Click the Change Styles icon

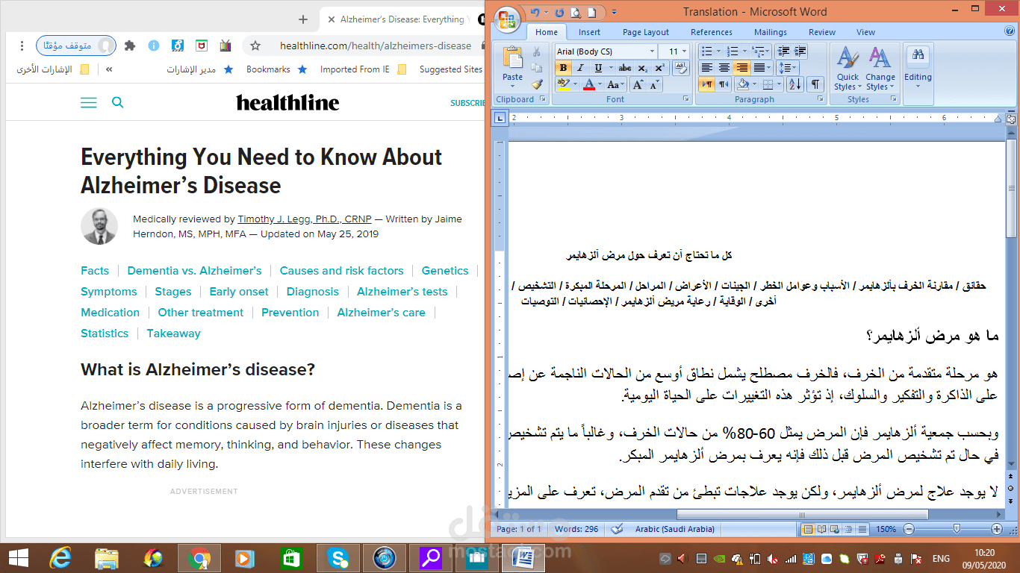tap(880, 69)
